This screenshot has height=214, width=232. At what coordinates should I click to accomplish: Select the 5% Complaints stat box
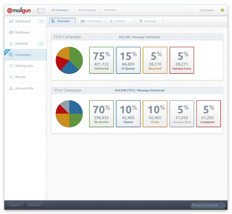[208, 114]
